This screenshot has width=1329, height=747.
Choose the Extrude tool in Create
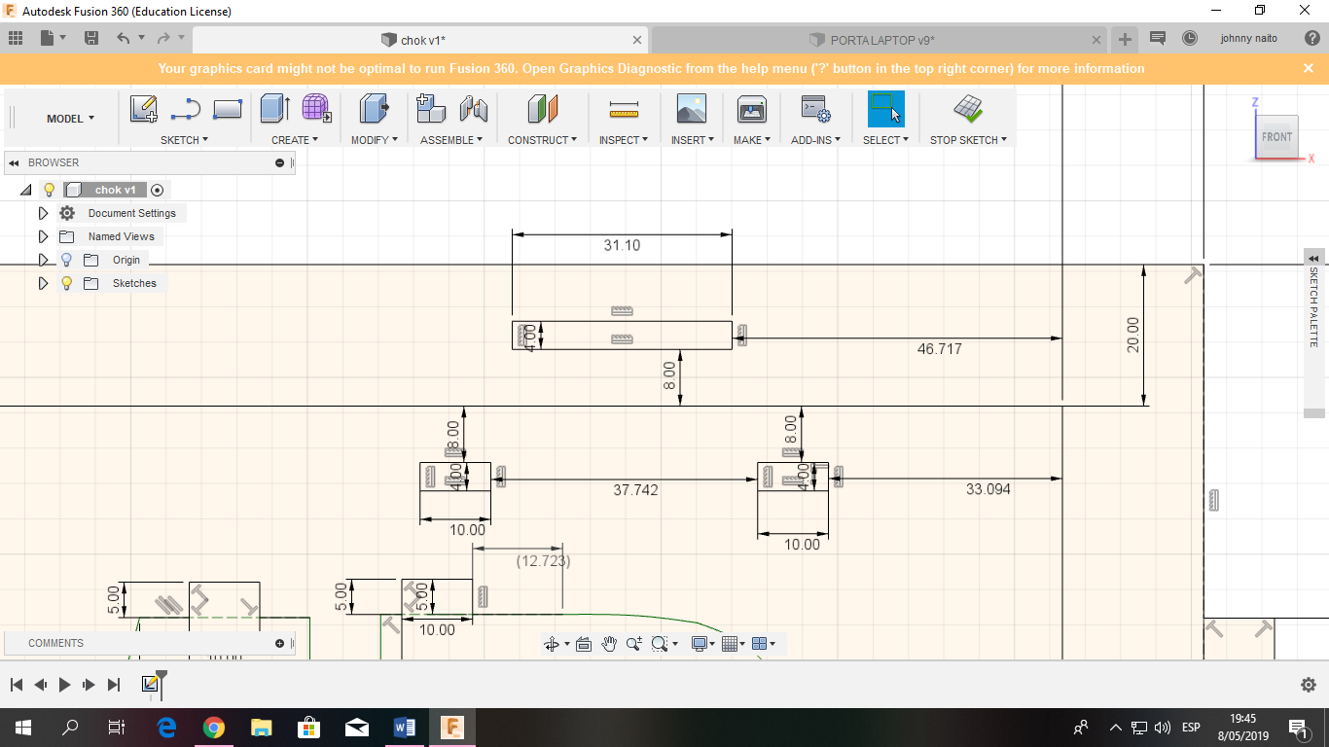click(x=275, y=109)
